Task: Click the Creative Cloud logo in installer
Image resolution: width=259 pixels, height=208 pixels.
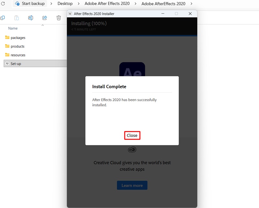Action: coord(132,150)
